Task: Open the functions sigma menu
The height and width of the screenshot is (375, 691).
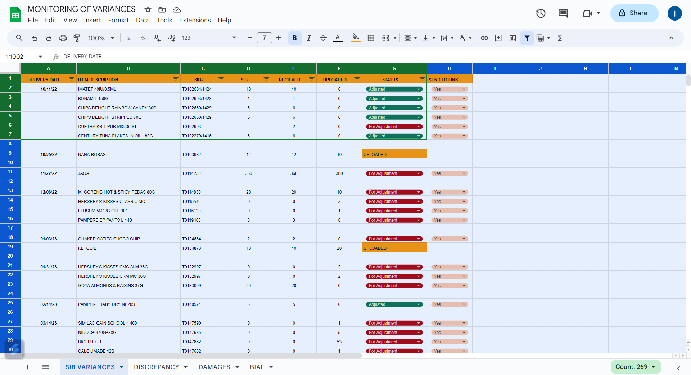Action: 560,38
